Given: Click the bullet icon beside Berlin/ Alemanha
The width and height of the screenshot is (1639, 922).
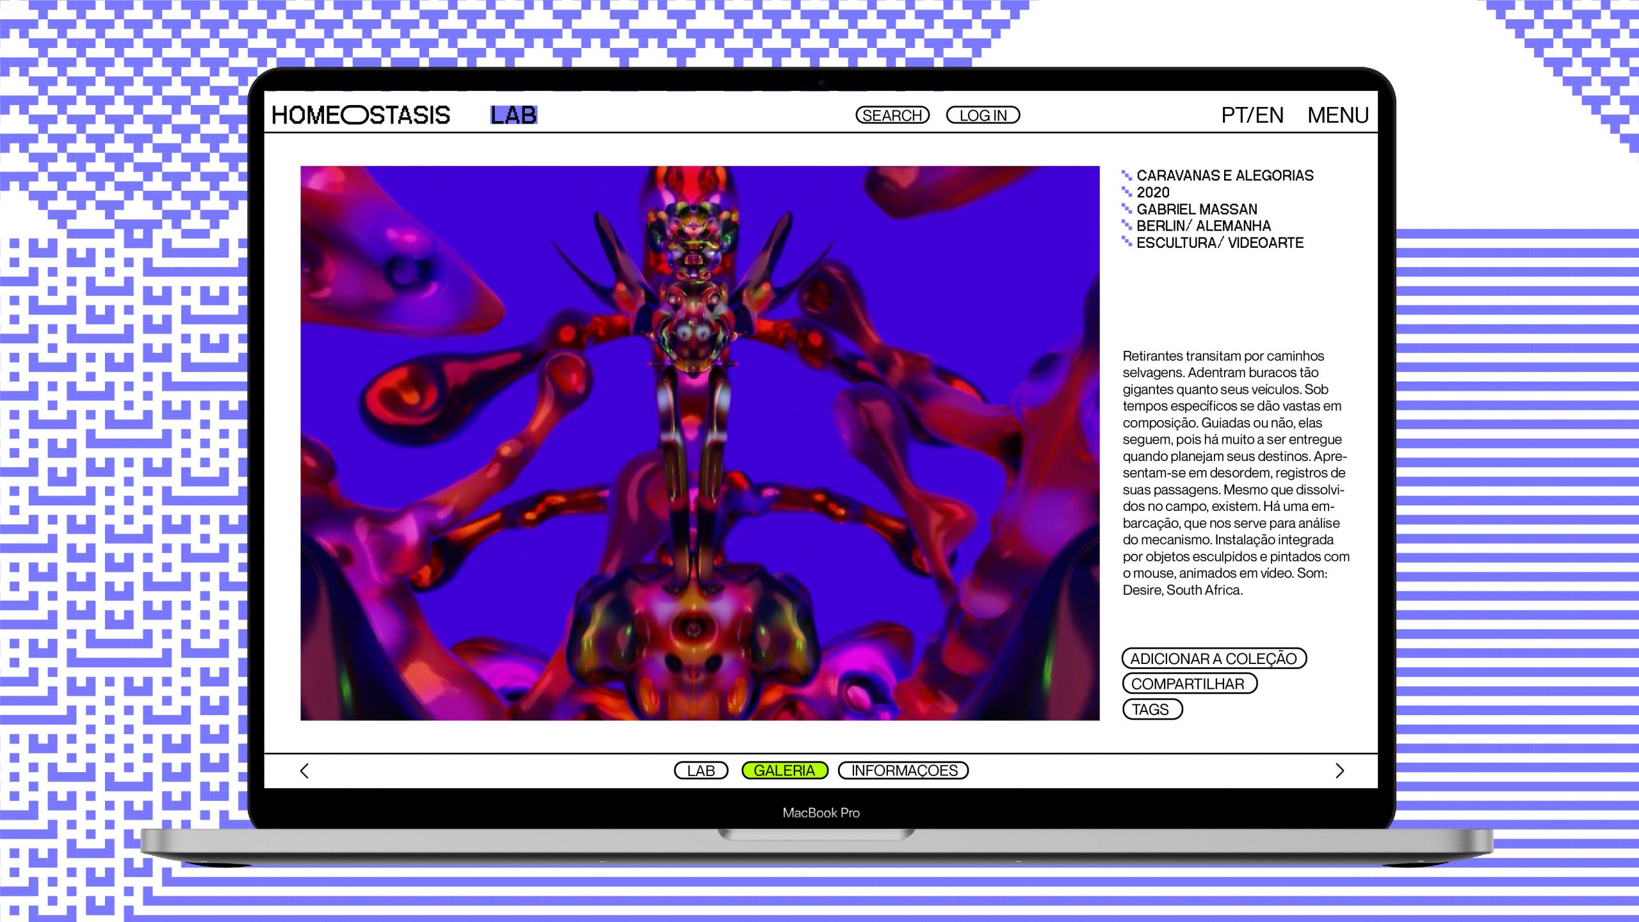Looking at the screenshot, I should [1127, 225].
